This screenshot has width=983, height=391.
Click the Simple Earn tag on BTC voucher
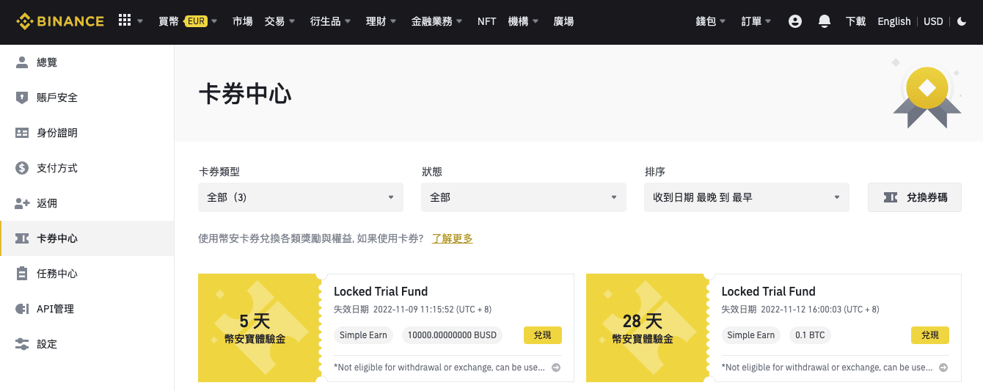(751, 335)
